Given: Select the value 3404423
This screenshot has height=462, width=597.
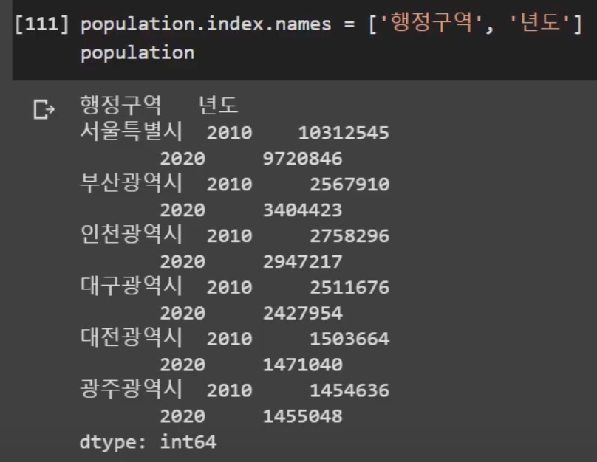Looking at the screenshot, I should tap(303, 210).
